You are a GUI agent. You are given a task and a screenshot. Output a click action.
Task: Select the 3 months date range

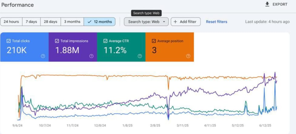pos(72,22)
